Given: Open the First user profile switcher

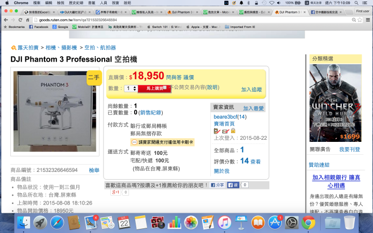Looking at the screenshot, I should [363, 11].
